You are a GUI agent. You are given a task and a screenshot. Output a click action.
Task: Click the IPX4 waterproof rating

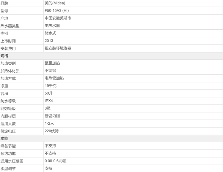49,101
